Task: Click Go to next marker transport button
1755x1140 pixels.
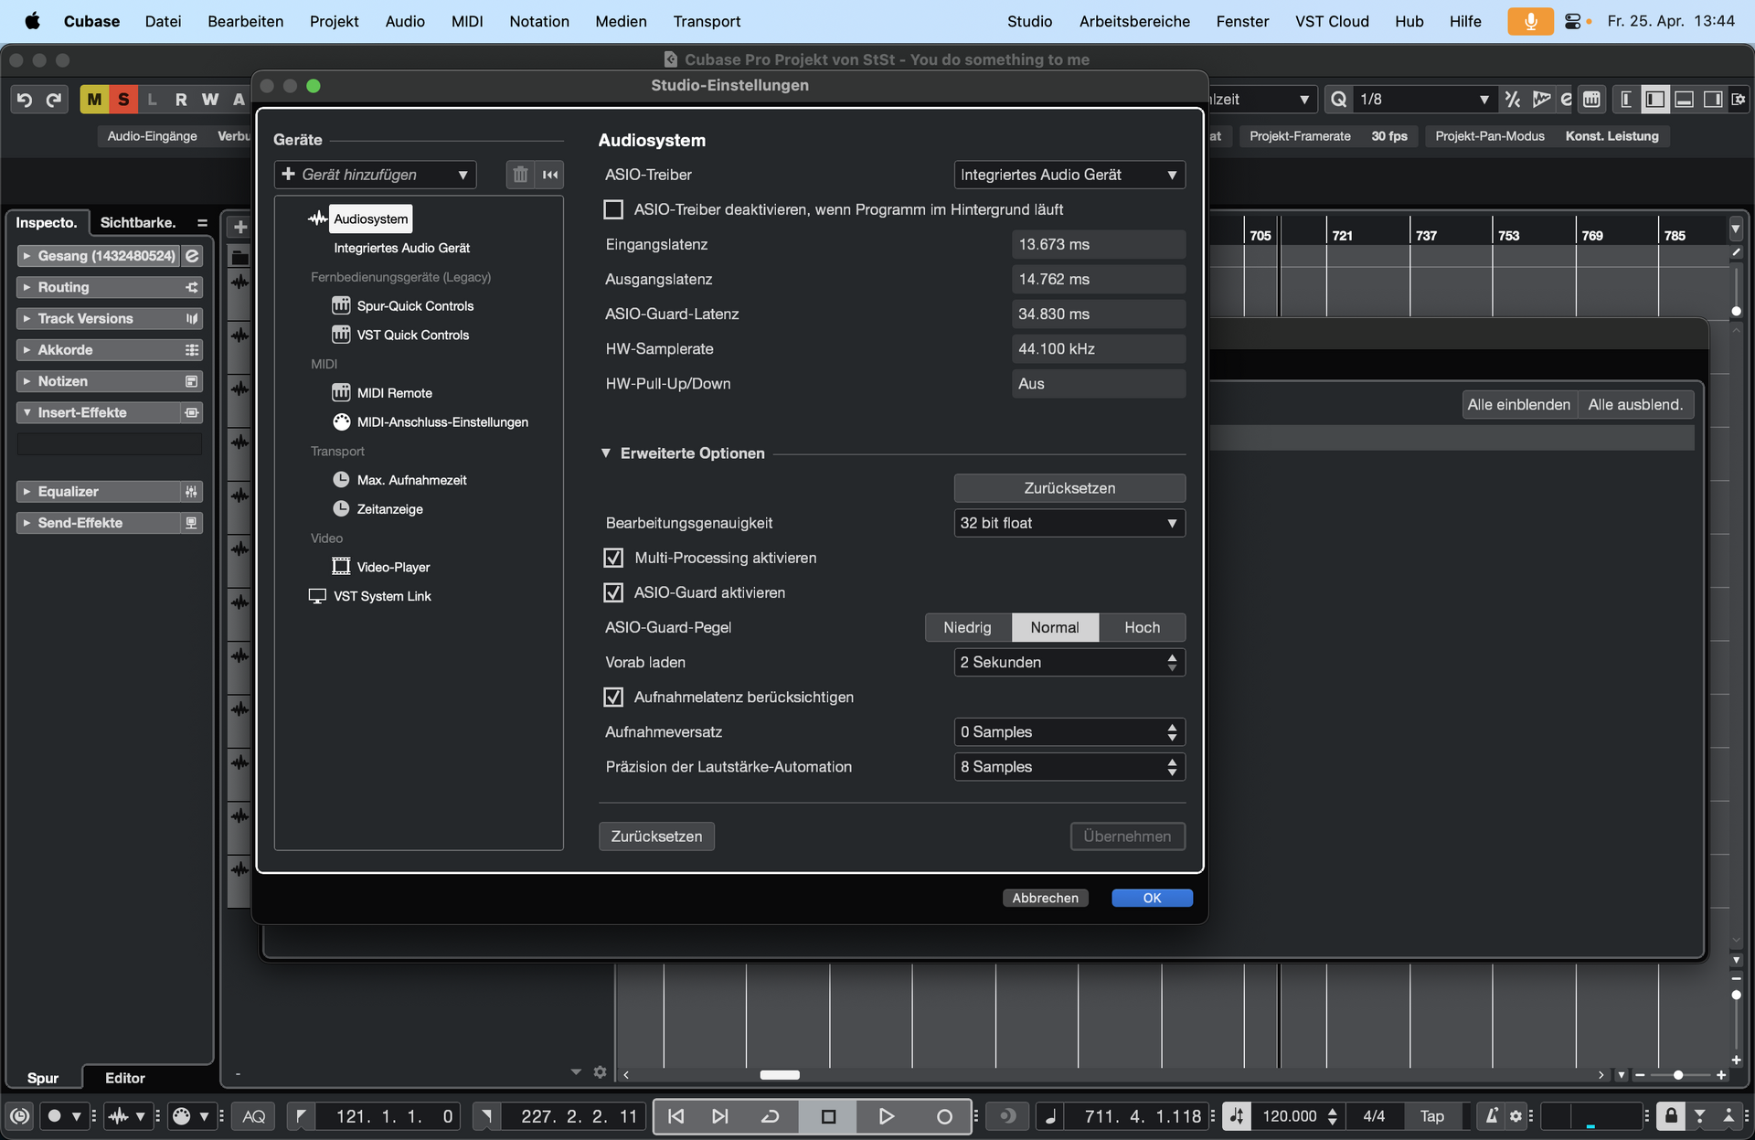Action: 720,1116
